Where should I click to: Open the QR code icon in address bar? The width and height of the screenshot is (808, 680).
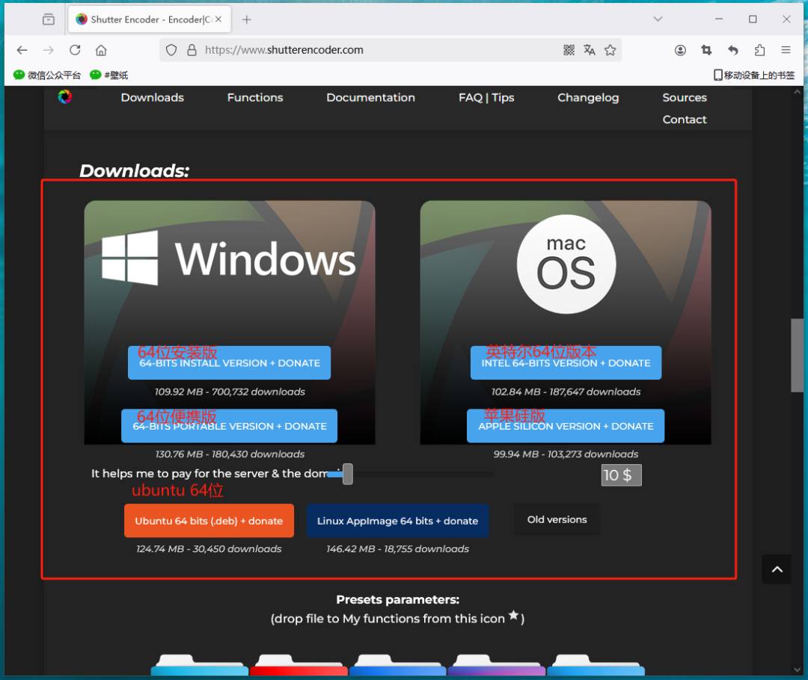pyautogui.click(x=569, y=50)
